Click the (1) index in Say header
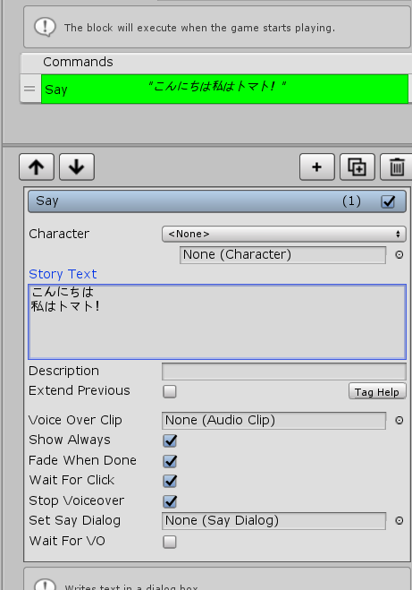Image resolution: width=412 pixels, height=590 pixels. pyautogui.click(x=351, y=201)
